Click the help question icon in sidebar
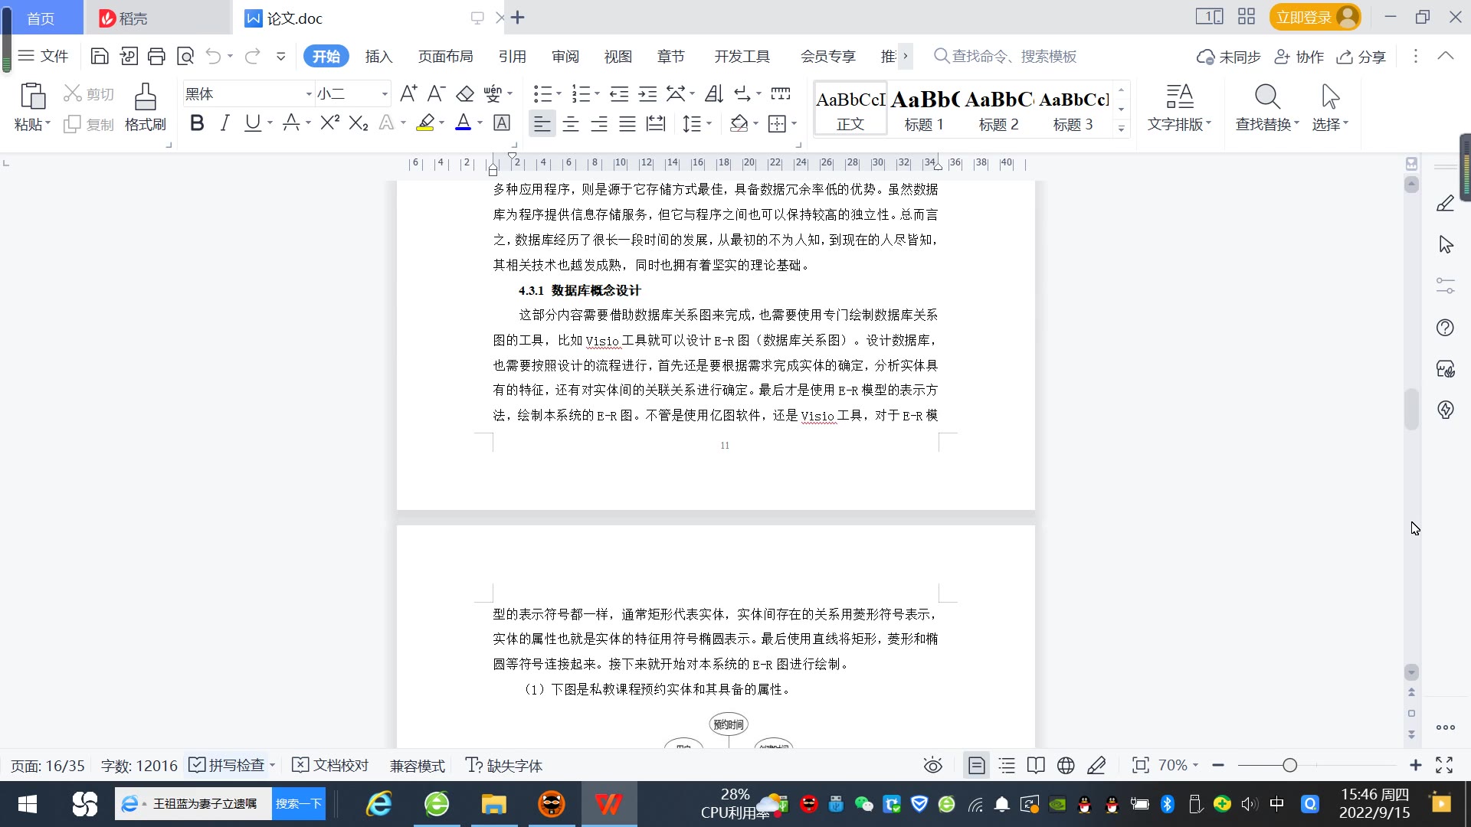This screenshot has width=1471, height=827. pos(1445,328)
